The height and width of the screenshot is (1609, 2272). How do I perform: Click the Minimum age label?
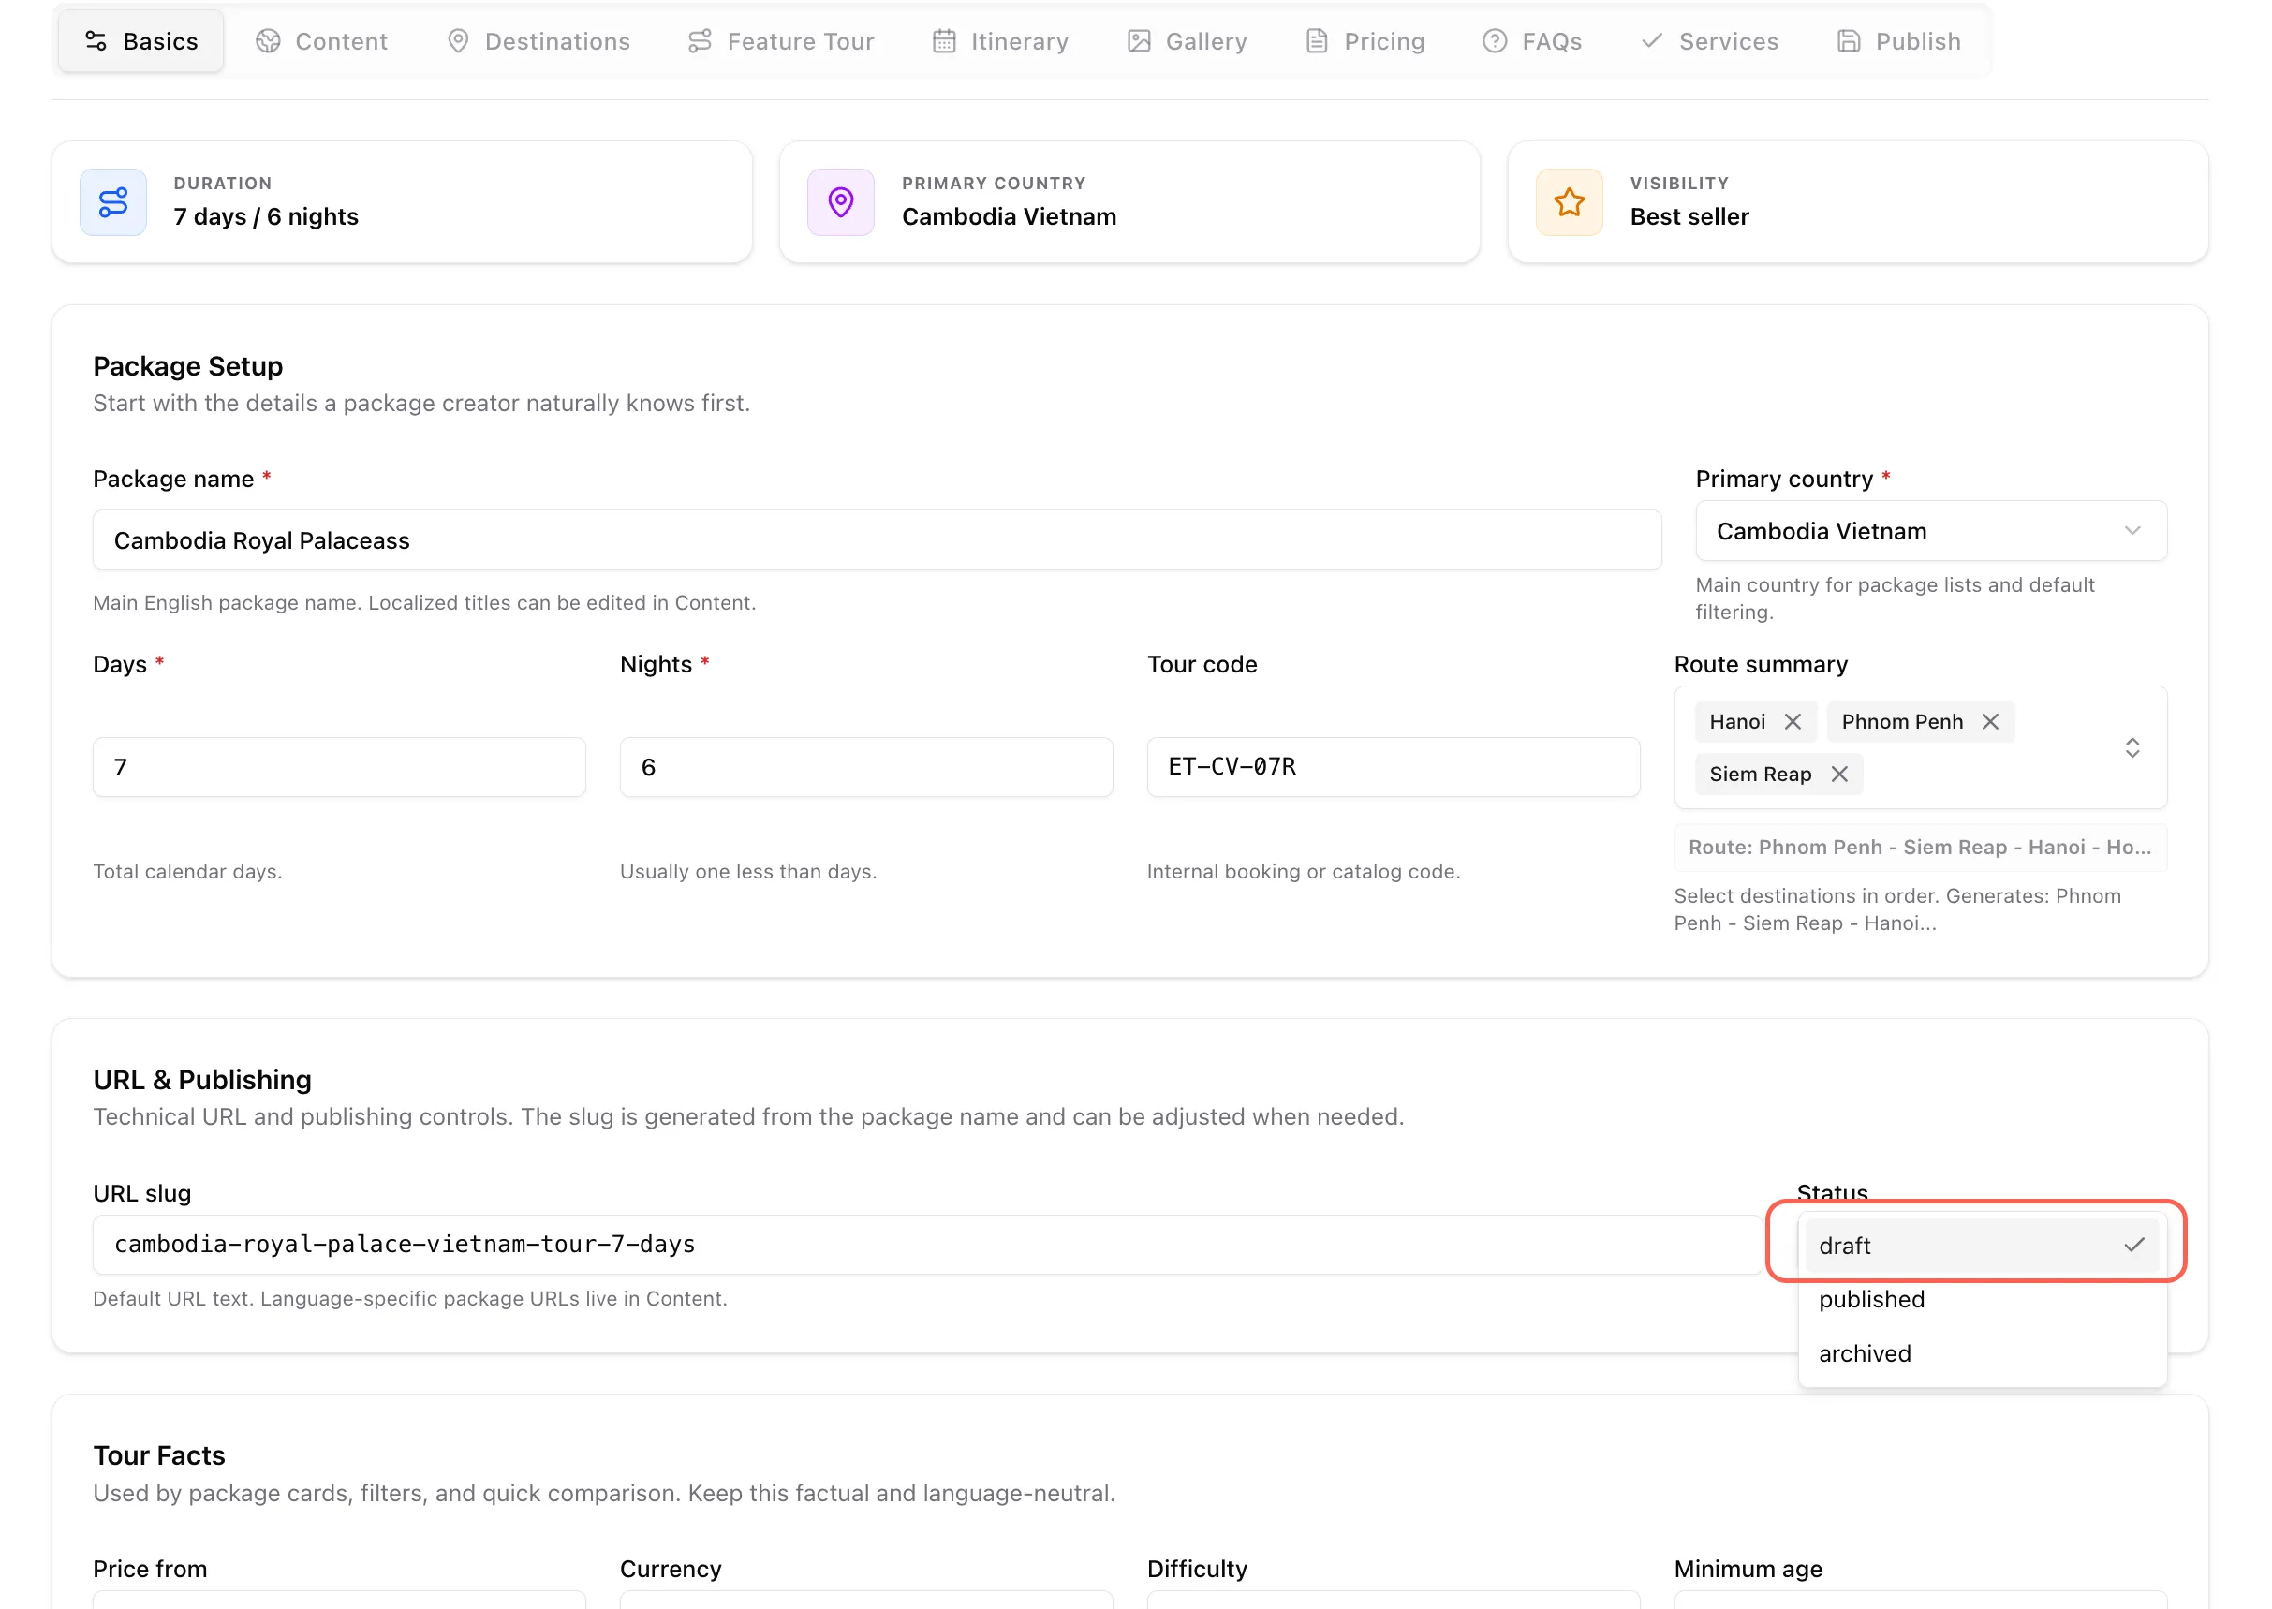1748,1570
